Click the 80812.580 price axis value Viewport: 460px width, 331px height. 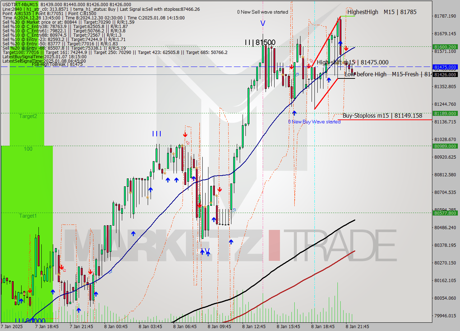click(x=445, y=174)
